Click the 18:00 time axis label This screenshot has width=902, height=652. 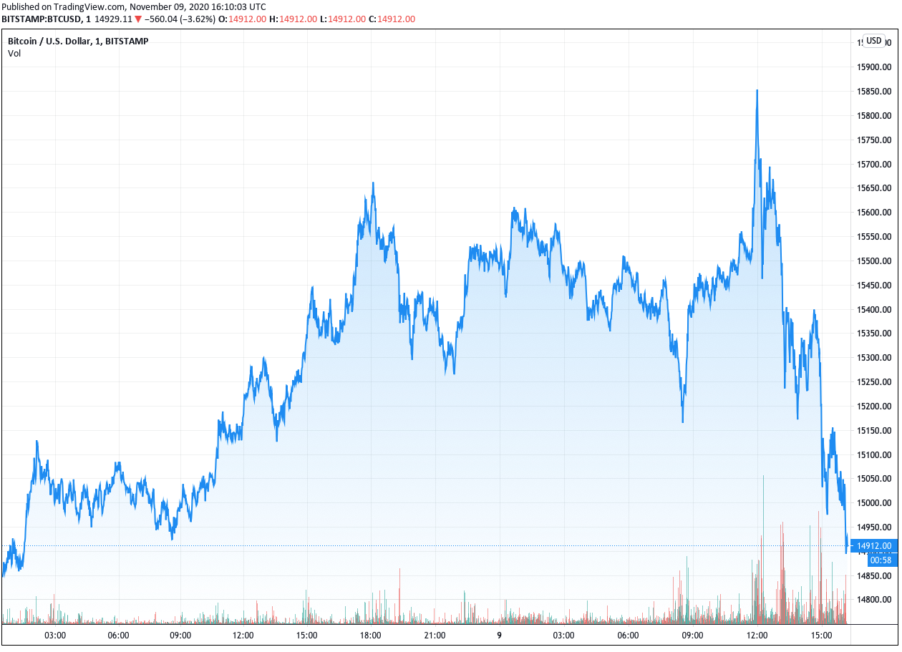tap(370, 636)
